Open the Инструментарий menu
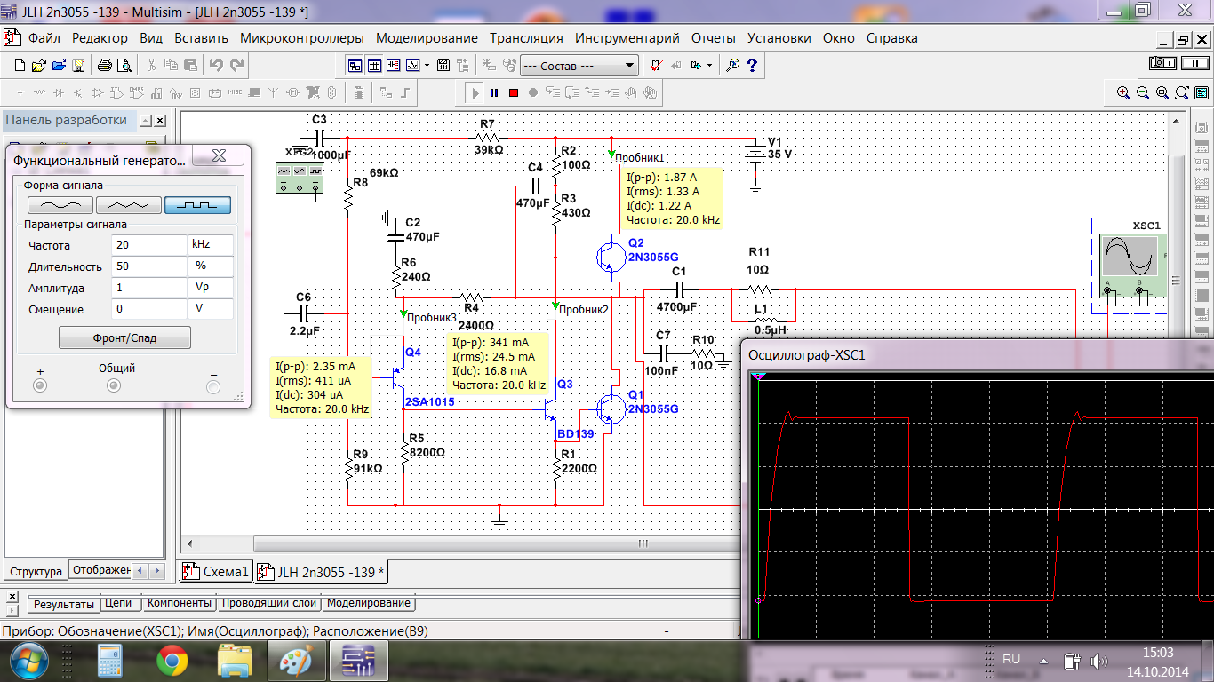This screenshot has width=1214, height=682. point(627,38)
